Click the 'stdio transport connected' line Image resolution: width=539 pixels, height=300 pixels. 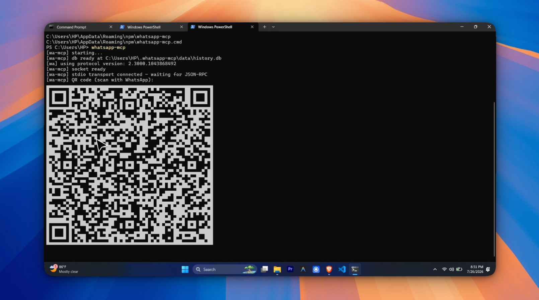(127, 75)
